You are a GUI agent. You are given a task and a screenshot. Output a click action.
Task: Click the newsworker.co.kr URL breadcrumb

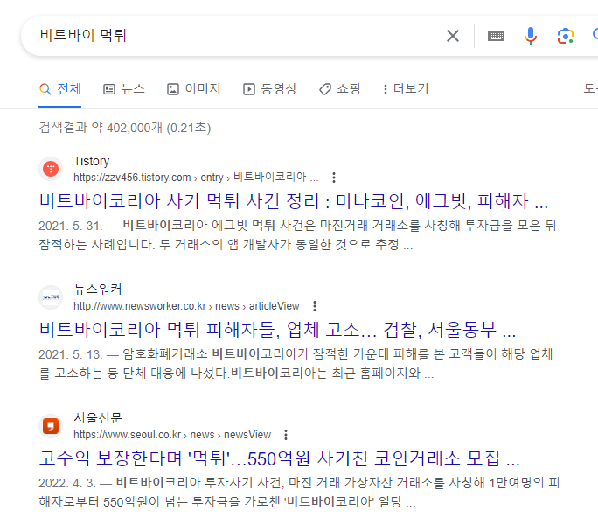click(186, 306)
